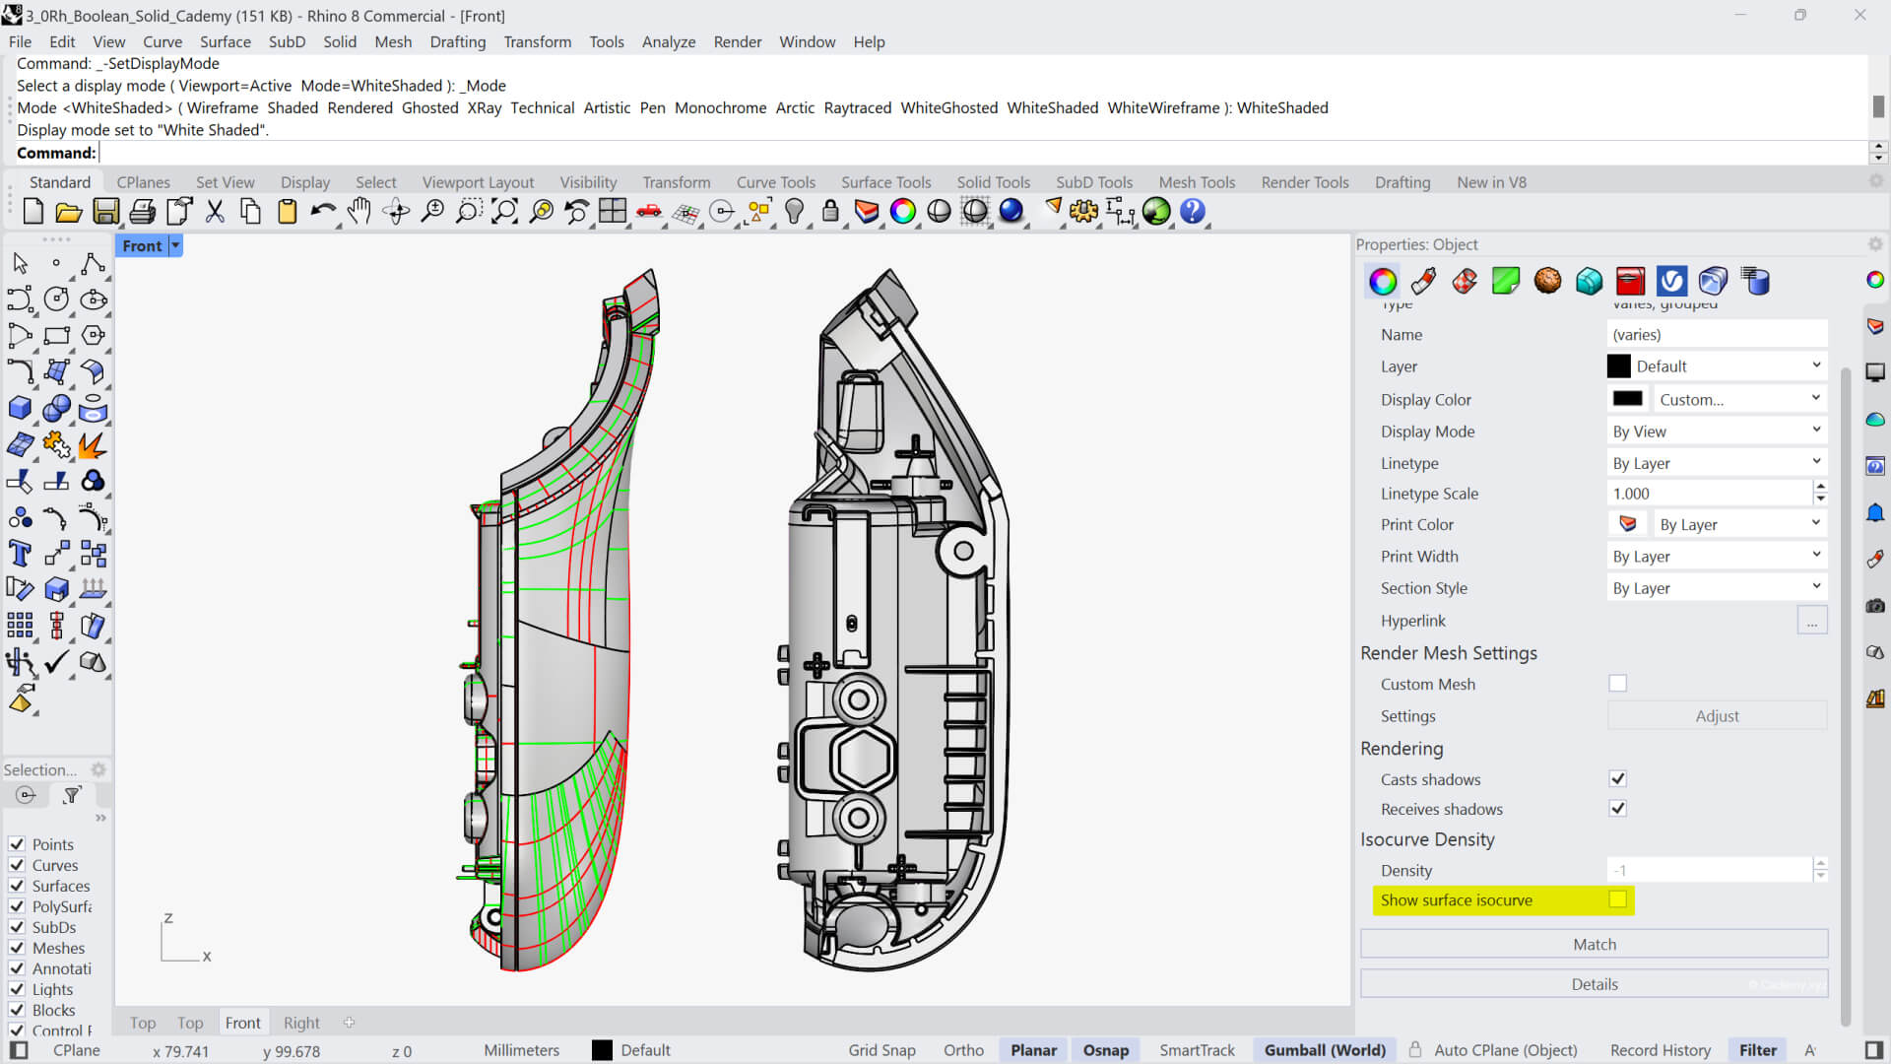This screenshot has width=1891, height=1064.
Task: Click the Zoom Extents icon
Action: click(x=504, y=211)
